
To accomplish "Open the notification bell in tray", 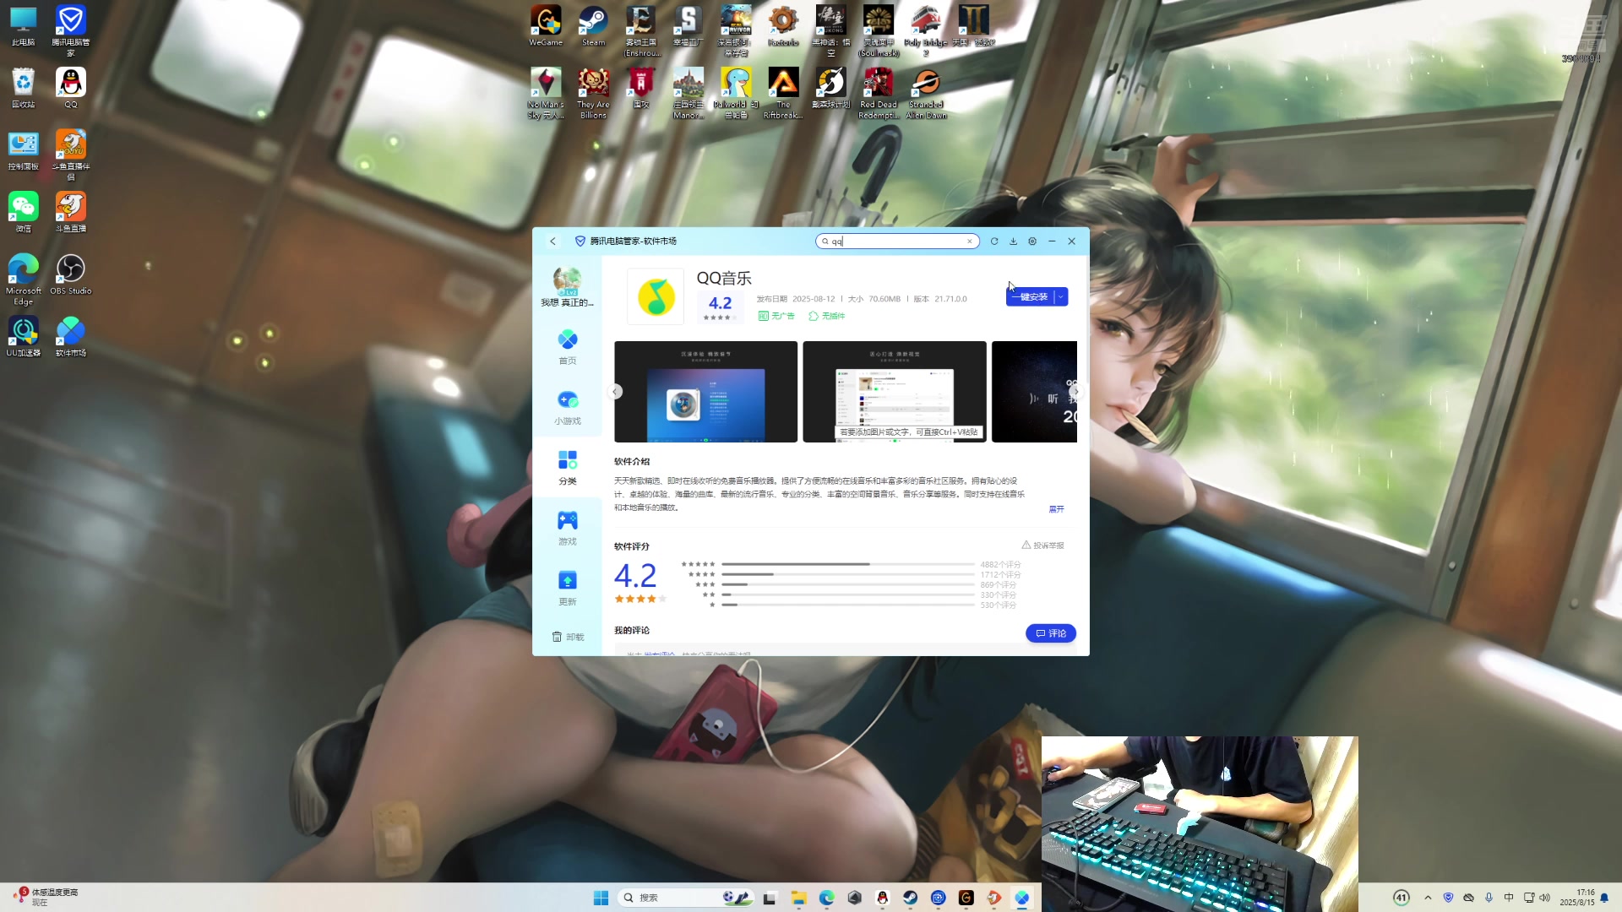I will pos(1604,898).
